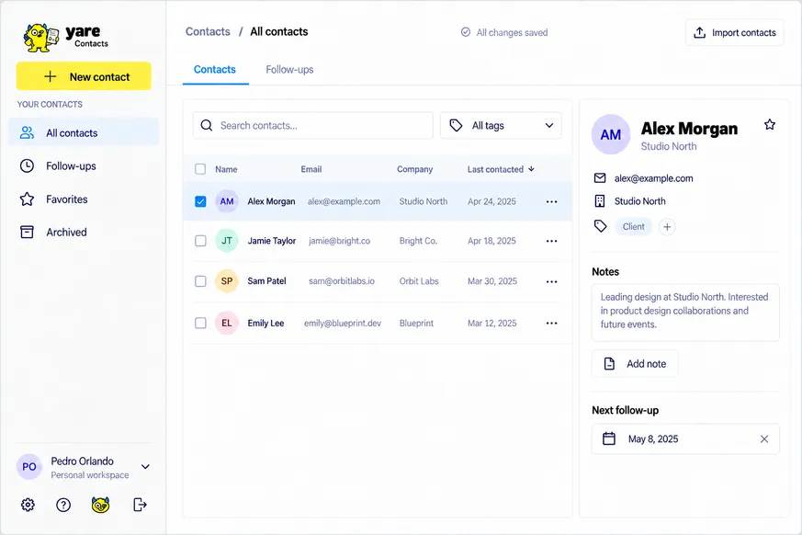Open All contacts in sidebar
This screenshot has height=535, width=802.
coord(84,132)
